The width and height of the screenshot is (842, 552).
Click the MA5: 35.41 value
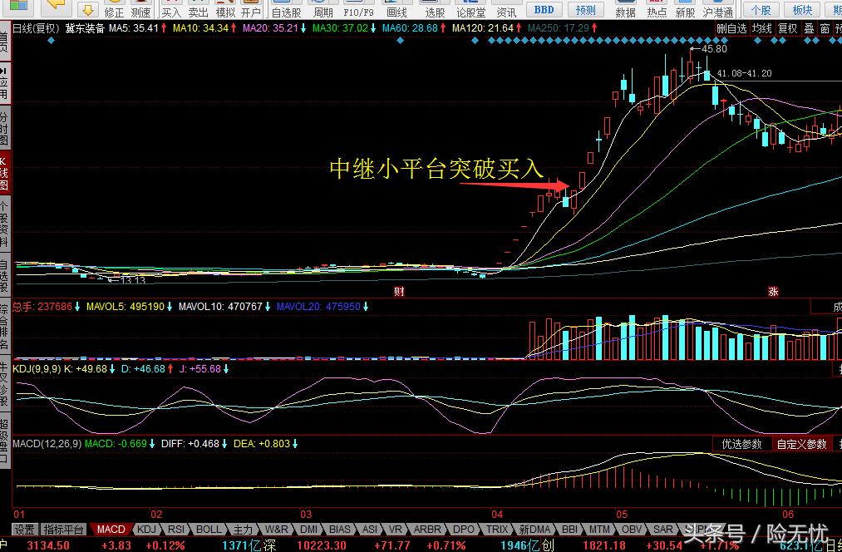pos(134,28)
